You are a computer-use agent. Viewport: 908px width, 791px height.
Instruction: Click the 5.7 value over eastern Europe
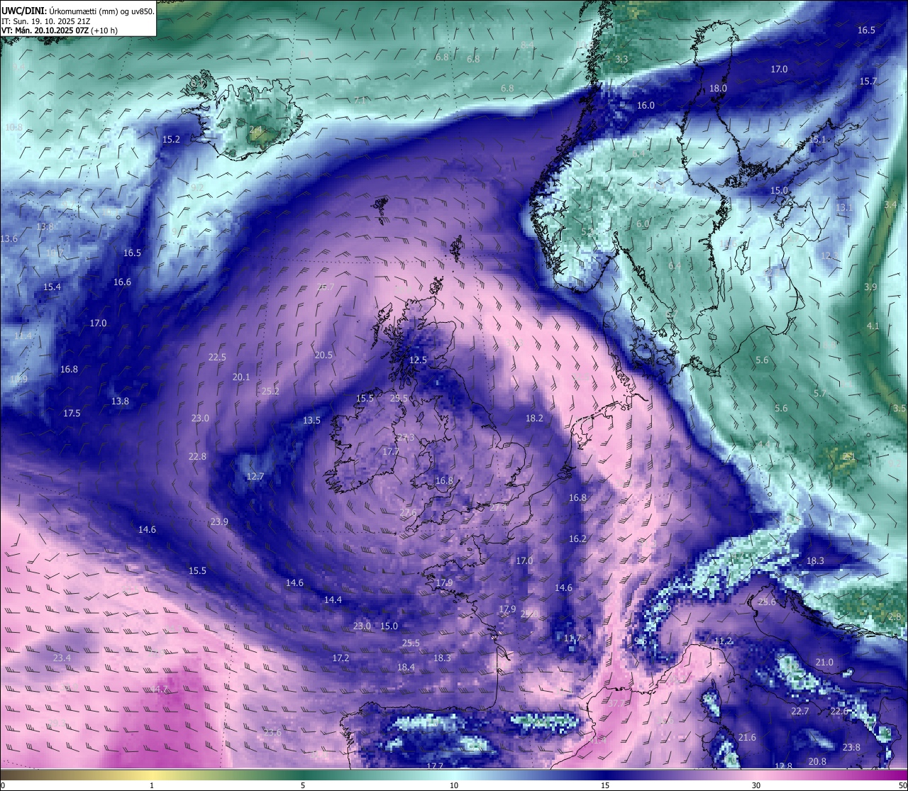click(820, 393)
